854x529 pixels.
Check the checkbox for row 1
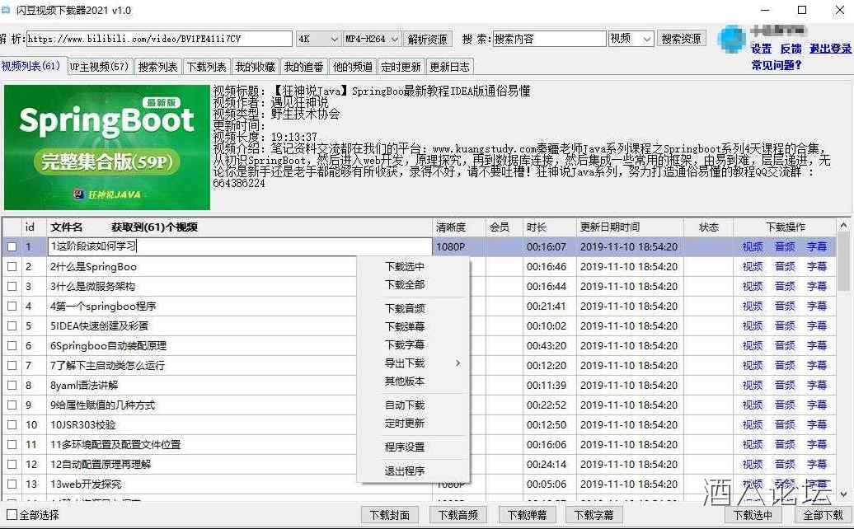pos(12,246)
